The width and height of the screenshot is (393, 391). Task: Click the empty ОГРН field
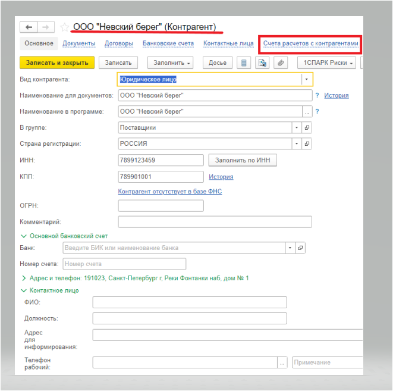coord(161,206)
